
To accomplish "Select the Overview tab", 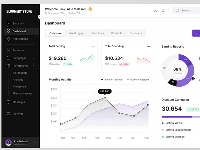I will pyautogui.click(x=55, y=33).
